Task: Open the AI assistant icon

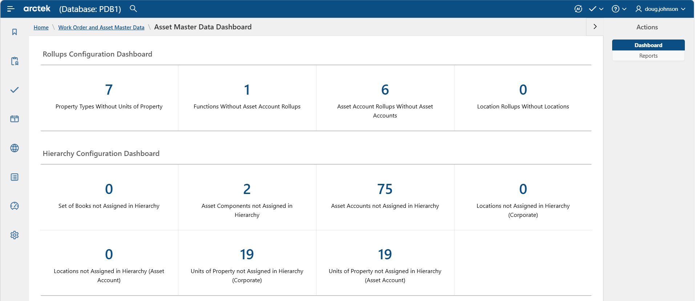Action: coord(578,9)
